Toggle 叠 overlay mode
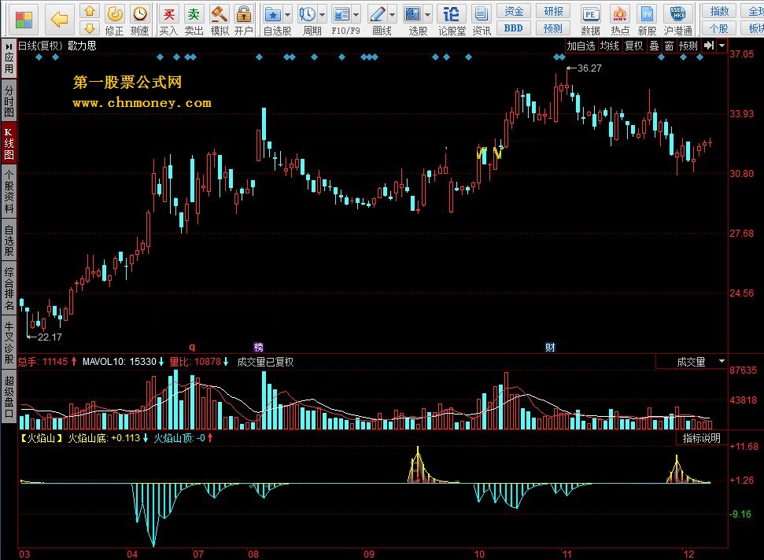 (655, 46)
